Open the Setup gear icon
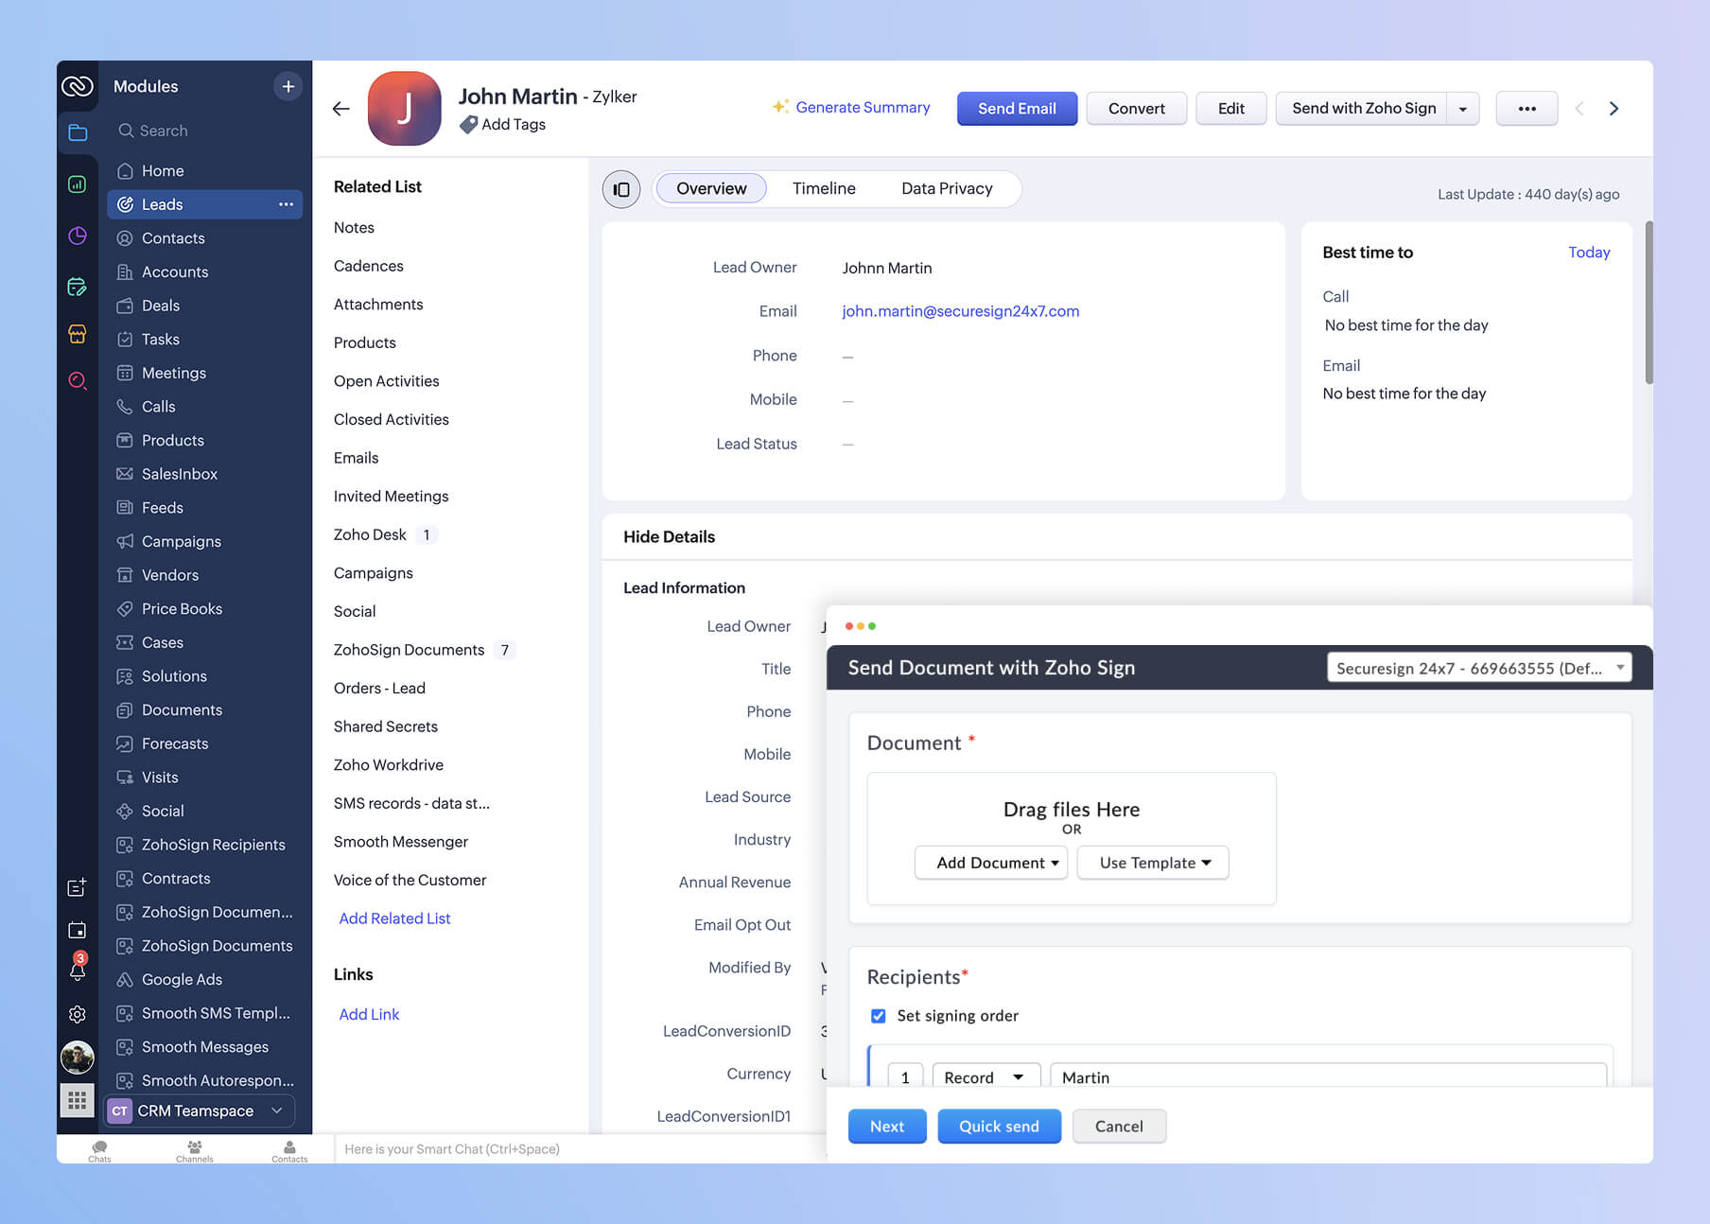The height and width of the screenshot is (1224, 1710). tap(78, 1014)
